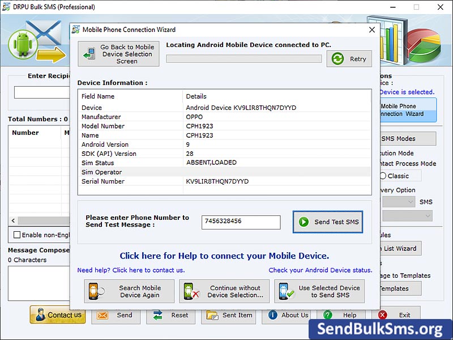Click the Send Test SMS button
The height and width of the screenshot is (340, 453).
(327, 222)
